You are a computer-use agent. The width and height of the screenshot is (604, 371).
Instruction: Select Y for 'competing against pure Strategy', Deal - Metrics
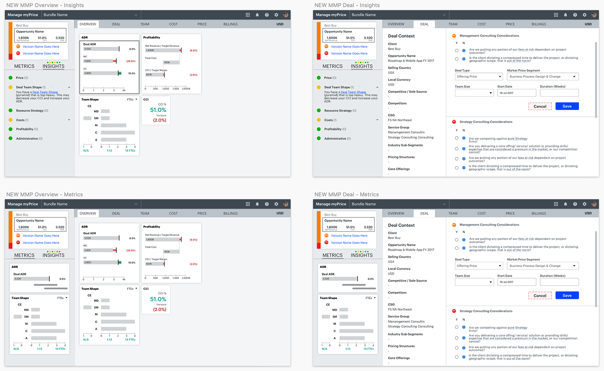[x=457, y=327]
